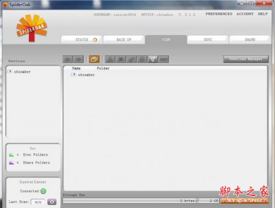The image size is (275, 208).
Task: Click the orange spinner on STATUS tab
Action: pyautogui.click(x=95, y=40)
